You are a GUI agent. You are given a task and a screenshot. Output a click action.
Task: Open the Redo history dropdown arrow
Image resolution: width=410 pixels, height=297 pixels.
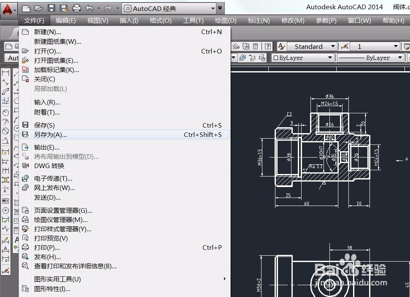(x=117, y=8)
